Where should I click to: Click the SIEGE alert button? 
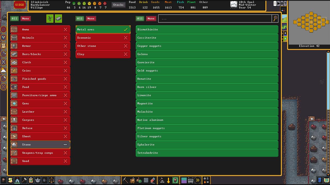tap(20, 5)
